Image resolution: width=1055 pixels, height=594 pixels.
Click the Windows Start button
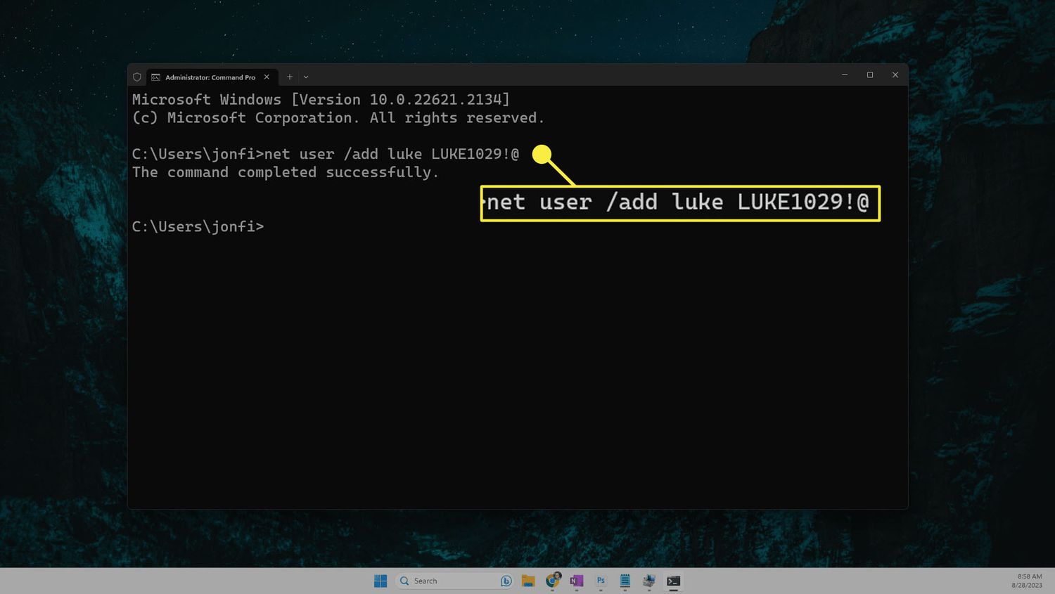pos(381,581)
